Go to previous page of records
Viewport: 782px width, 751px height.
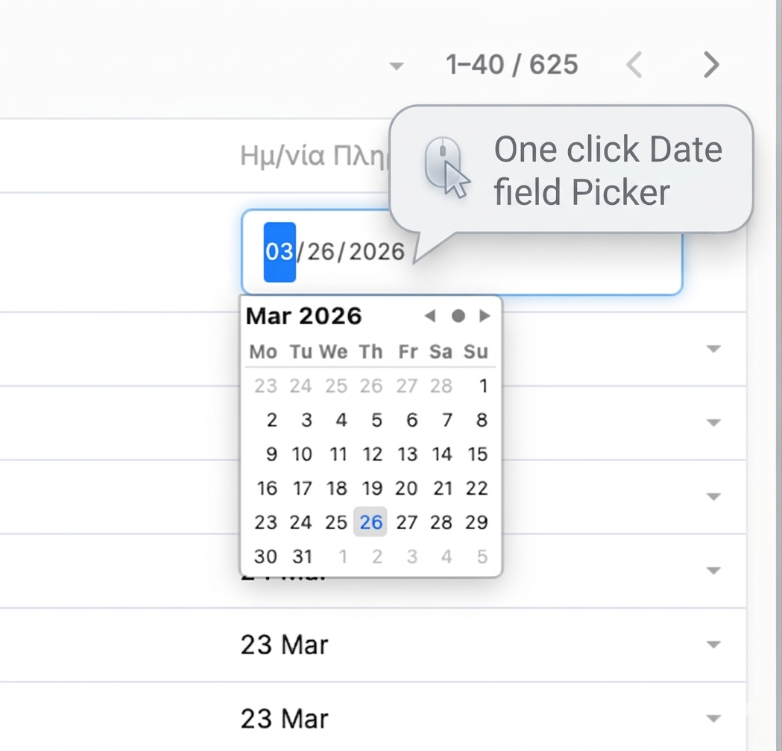pyautogui.click(x=634, y=65)
